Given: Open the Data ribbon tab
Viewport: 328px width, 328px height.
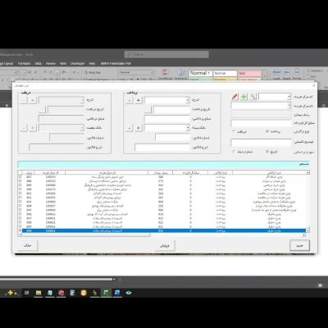Looking at the screenshot, I should (x=38, y=63).
